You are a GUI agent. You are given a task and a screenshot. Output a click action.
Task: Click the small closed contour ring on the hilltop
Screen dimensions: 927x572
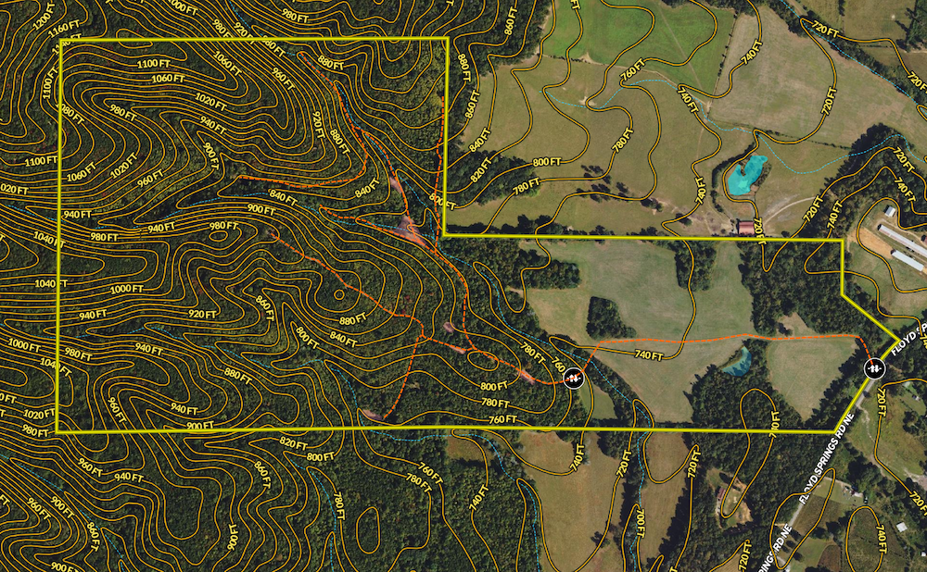tap(338, 294)
